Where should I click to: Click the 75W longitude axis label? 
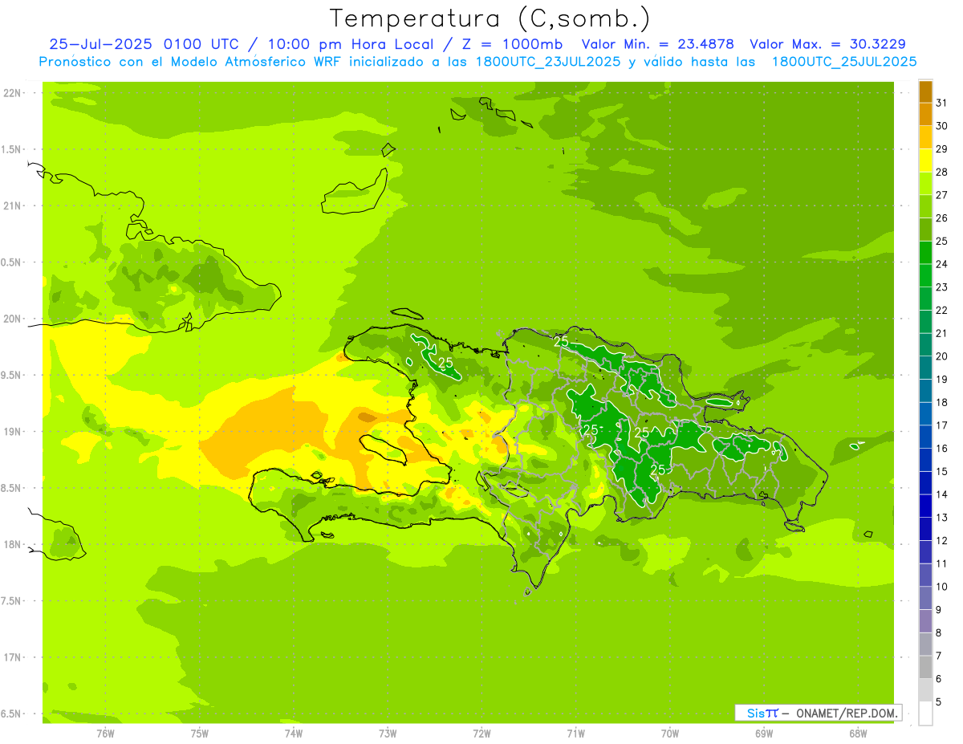pos(199,734)
